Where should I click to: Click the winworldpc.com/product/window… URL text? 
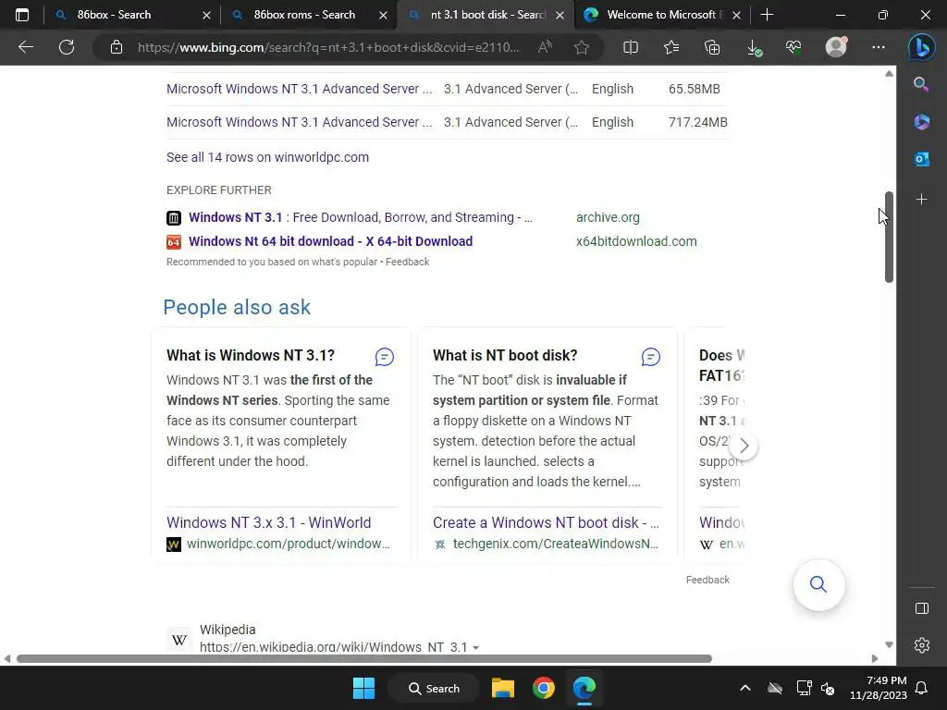click(289, 544)
